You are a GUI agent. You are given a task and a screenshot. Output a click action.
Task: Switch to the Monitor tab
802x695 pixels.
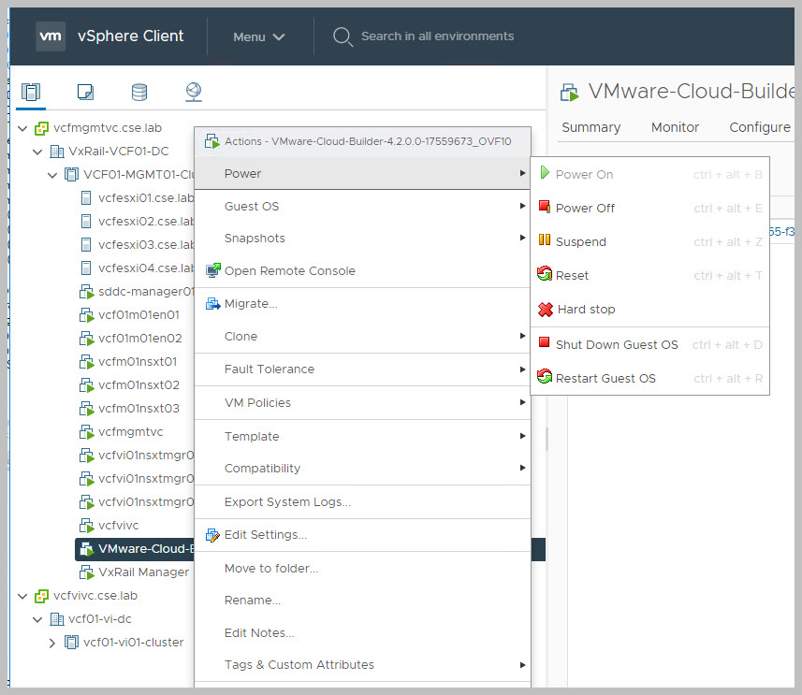[x=675, y=127]
